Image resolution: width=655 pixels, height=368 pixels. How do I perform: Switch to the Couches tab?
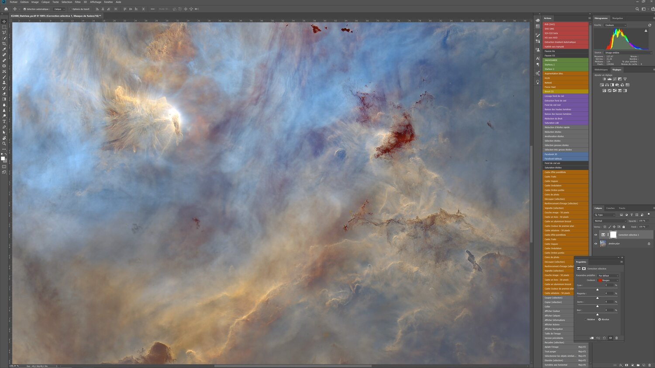(x=610, y=208)
